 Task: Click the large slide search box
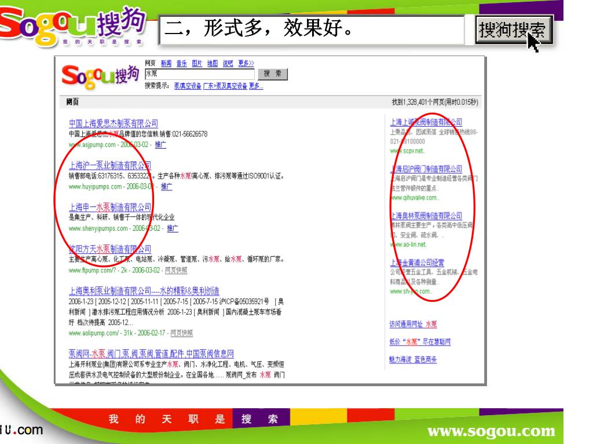(x=312, y=30)
